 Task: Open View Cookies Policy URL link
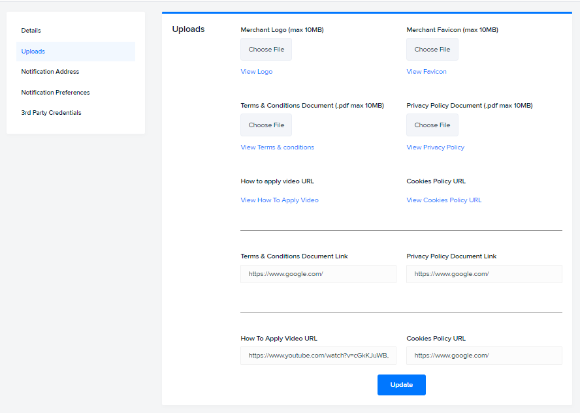point(444,200)
